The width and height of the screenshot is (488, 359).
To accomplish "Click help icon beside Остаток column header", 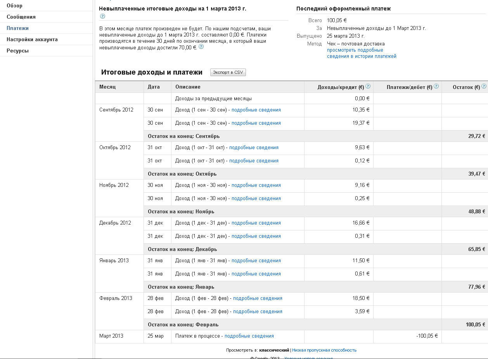I will [484, 86].
